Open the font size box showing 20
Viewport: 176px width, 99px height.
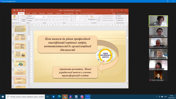click(x=46, y=17)
